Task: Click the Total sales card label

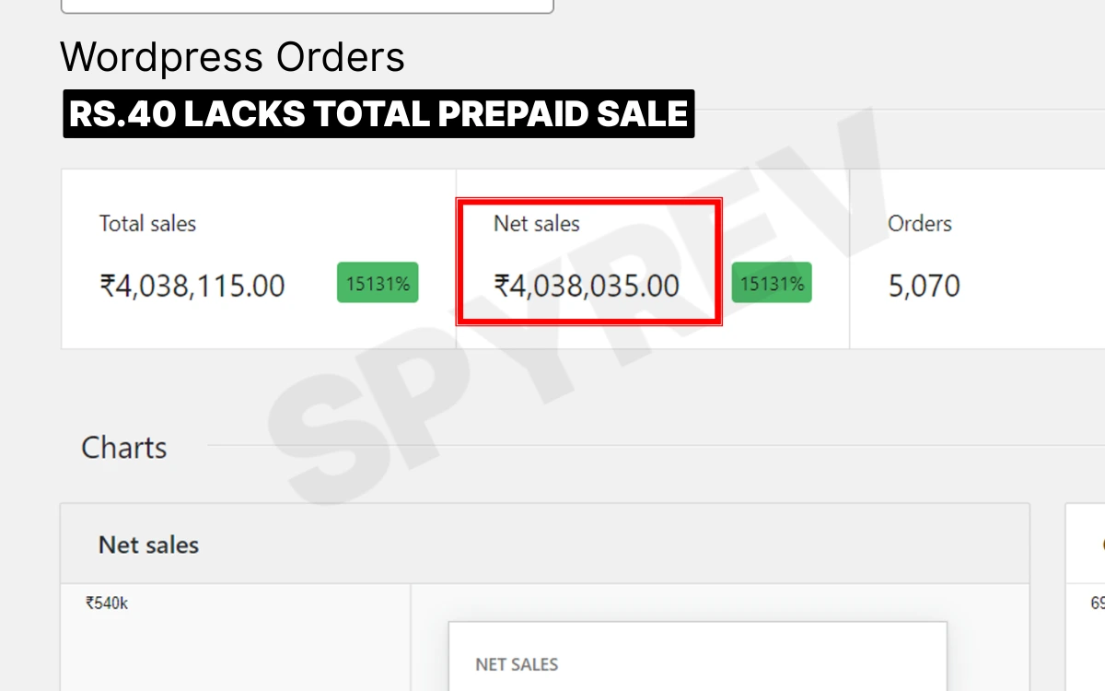Action: click(147, 223)
